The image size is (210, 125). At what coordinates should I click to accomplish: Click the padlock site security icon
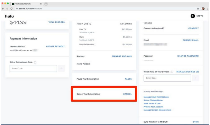pyautogui.click(x=17, y=9)
